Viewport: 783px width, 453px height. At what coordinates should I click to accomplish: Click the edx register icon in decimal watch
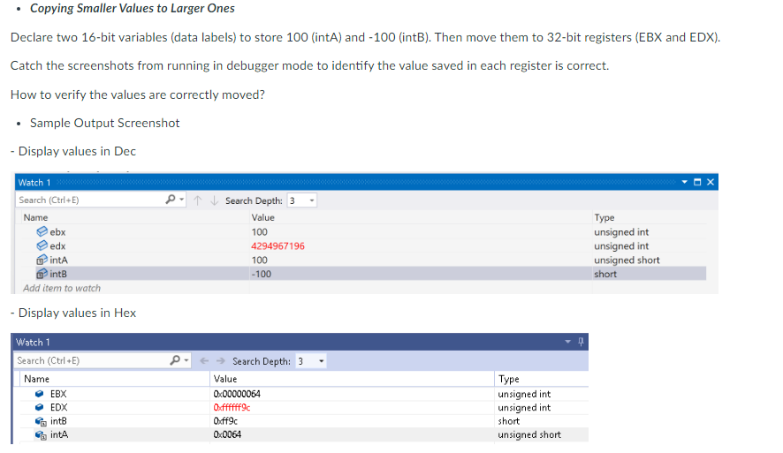[x=42, y=245]
